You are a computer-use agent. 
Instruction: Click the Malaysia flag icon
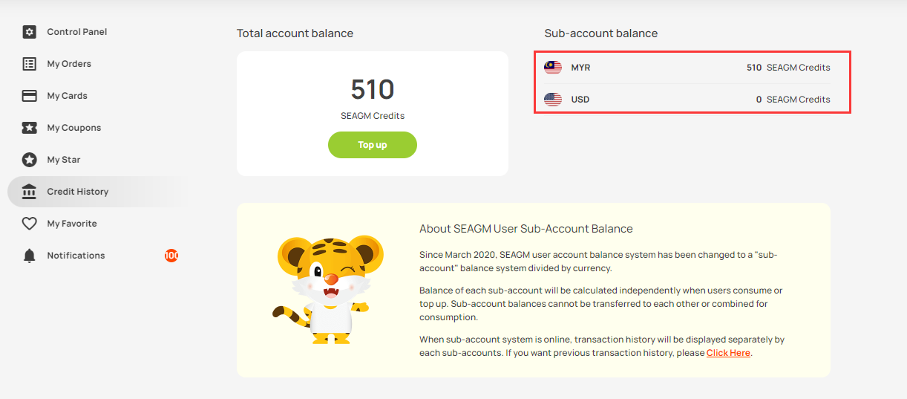553,68
